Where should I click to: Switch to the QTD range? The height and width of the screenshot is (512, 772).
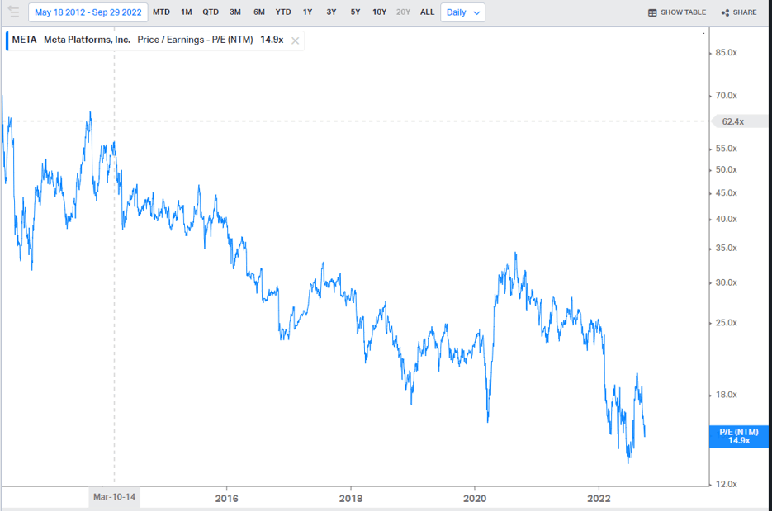[x=211, y=12]
